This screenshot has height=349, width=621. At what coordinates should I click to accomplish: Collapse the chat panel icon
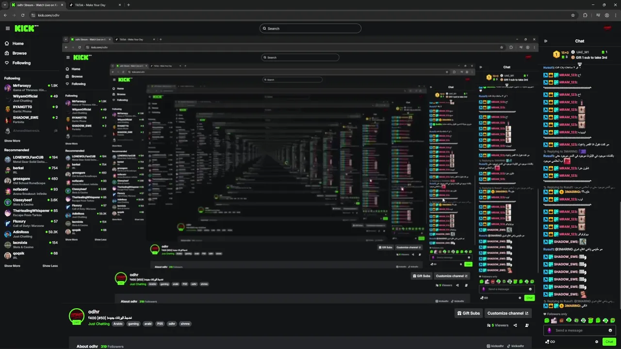tap(546, 41)
